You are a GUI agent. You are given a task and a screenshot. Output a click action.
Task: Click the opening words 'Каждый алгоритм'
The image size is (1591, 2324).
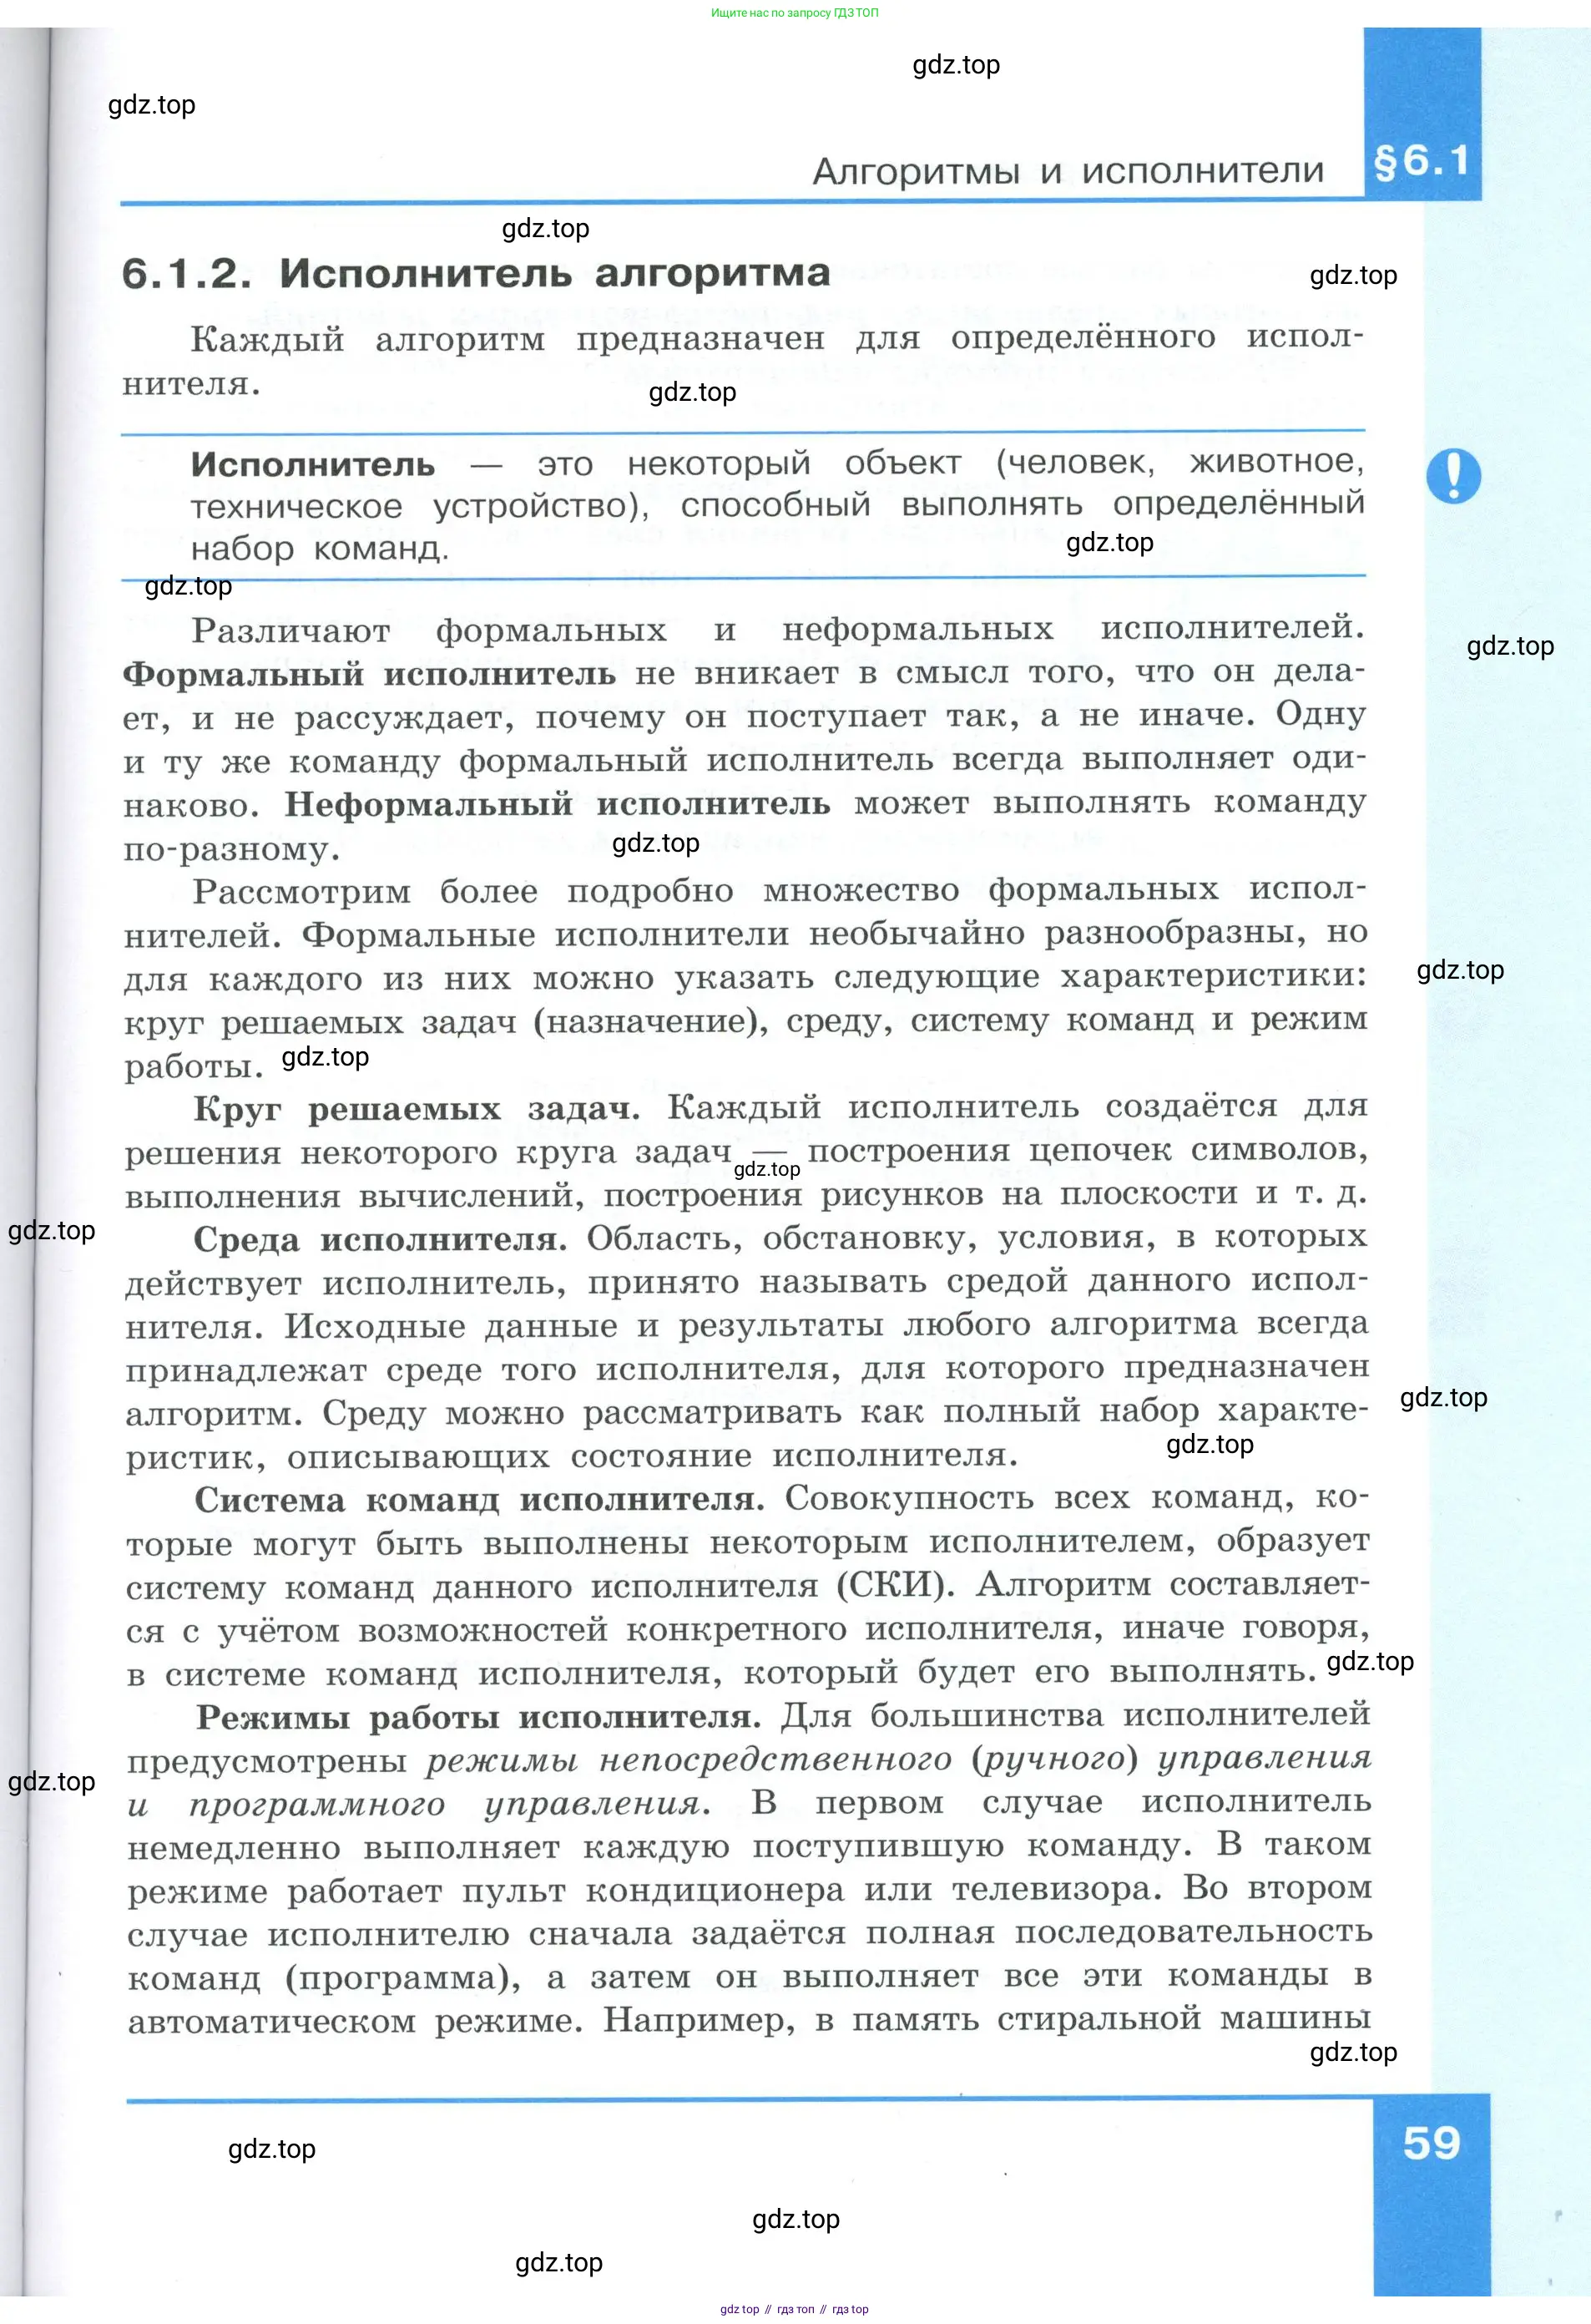tap(368, 340)
